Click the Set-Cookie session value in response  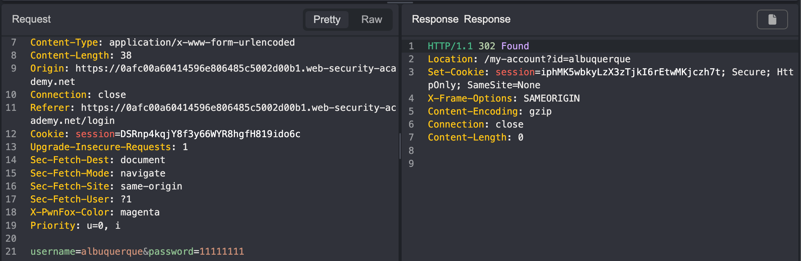click(x=630, y=72)
